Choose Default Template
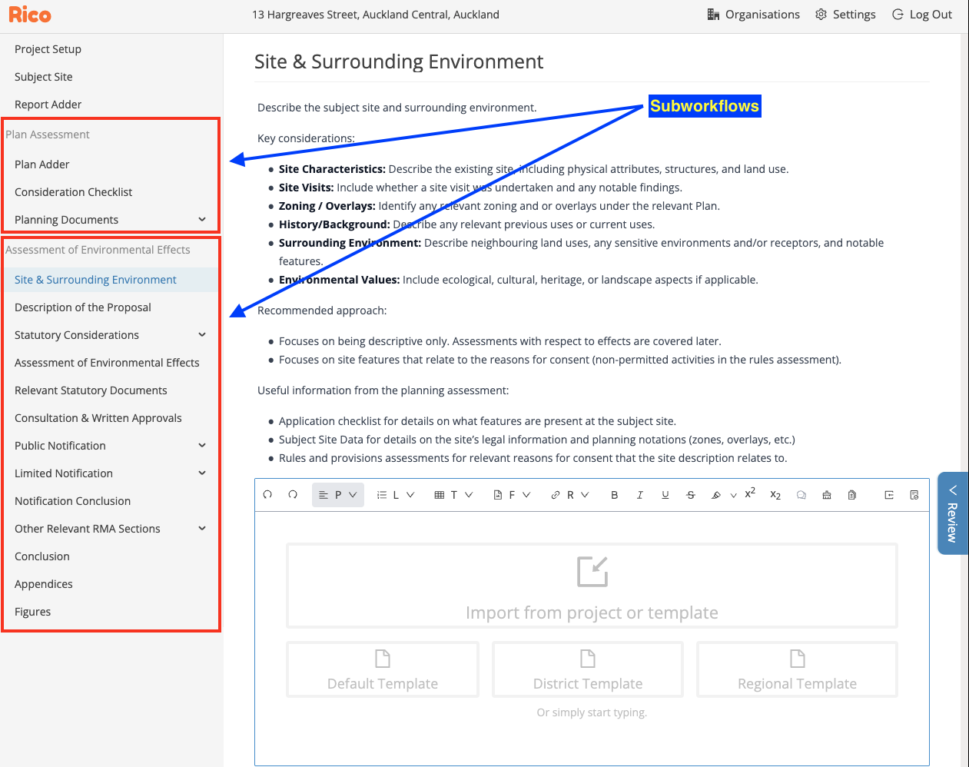 click(383, 669)
